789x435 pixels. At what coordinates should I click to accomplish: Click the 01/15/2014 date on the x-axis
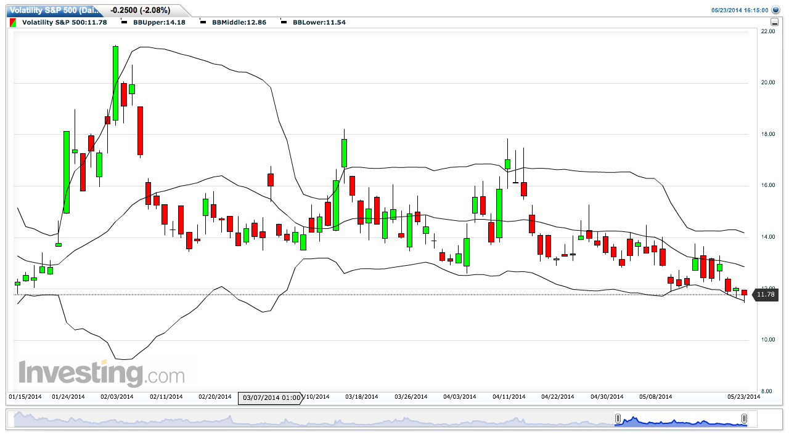25,397
